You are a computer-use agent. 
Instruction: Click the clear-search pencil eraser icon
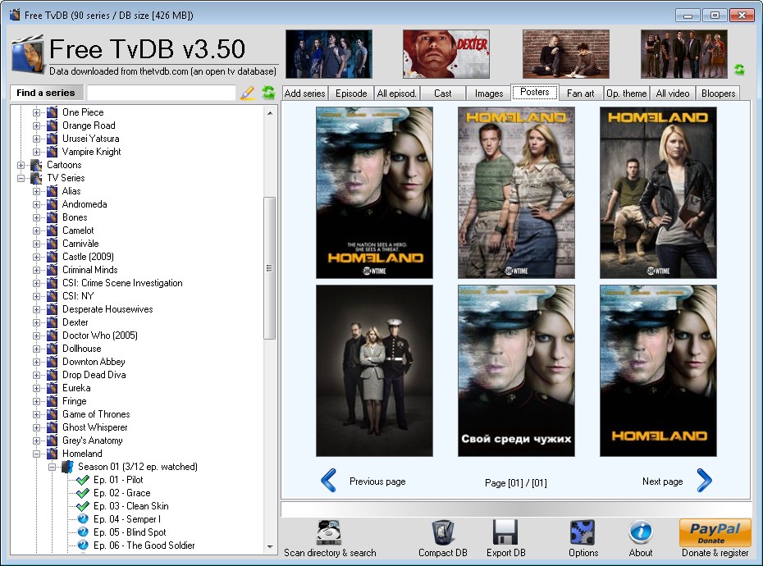(x=248, y=93)
